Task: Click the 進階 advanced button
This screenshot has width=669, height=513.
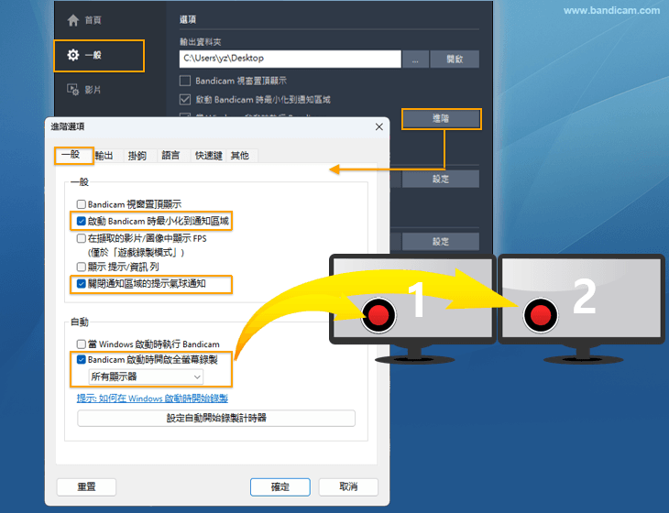Action: coord(441,118)
